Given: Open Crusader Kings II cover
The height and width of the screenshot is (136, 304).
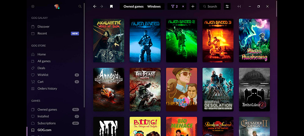Looking at the screenshot, I should tap(254, 126).
